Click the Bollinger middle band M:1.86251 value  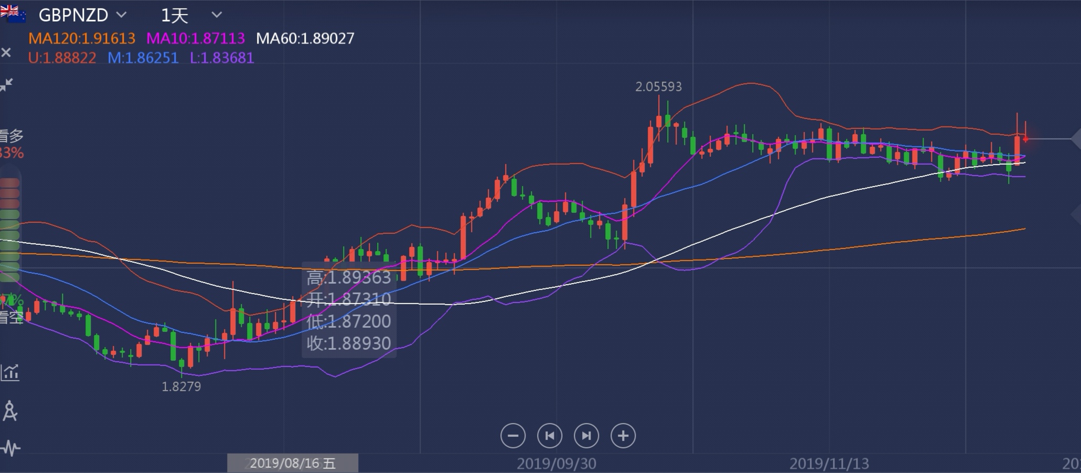(x=143, y=58)
